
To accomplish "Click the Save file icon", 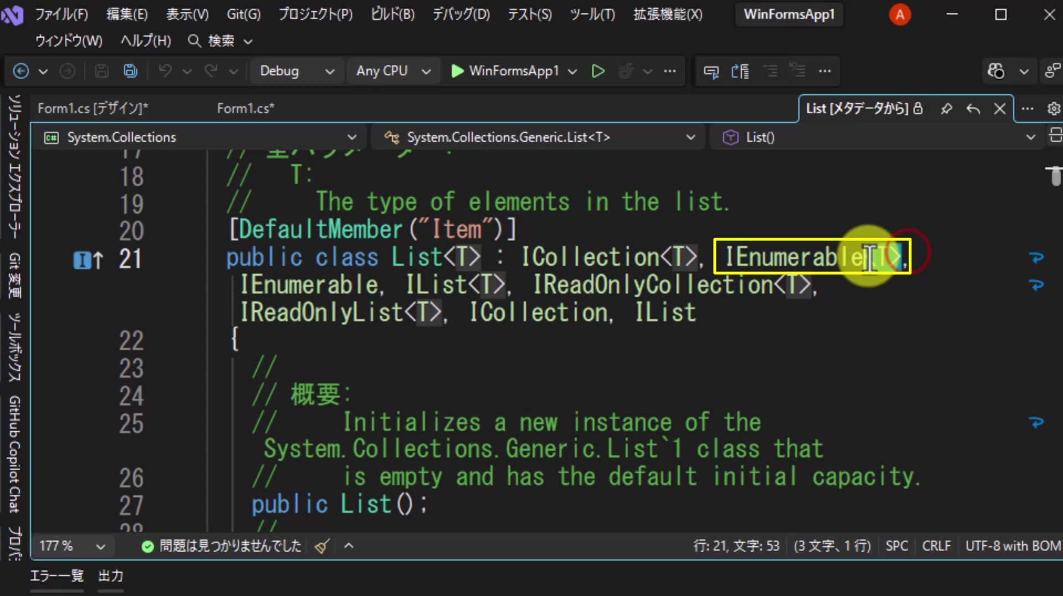I will [101, 71].
